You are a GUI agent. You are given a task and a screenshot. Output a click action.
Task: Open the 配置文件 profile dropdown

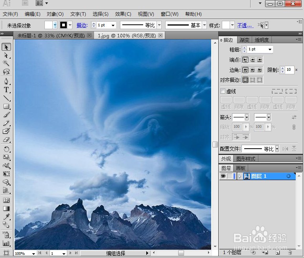(x=277, y=149)
